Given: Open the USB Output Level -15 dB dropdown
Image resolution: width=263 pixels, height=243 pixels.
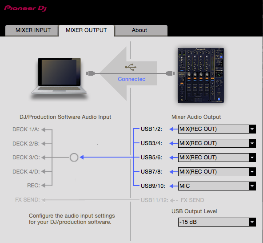Looking at the screenshot, I should [217, 222].
